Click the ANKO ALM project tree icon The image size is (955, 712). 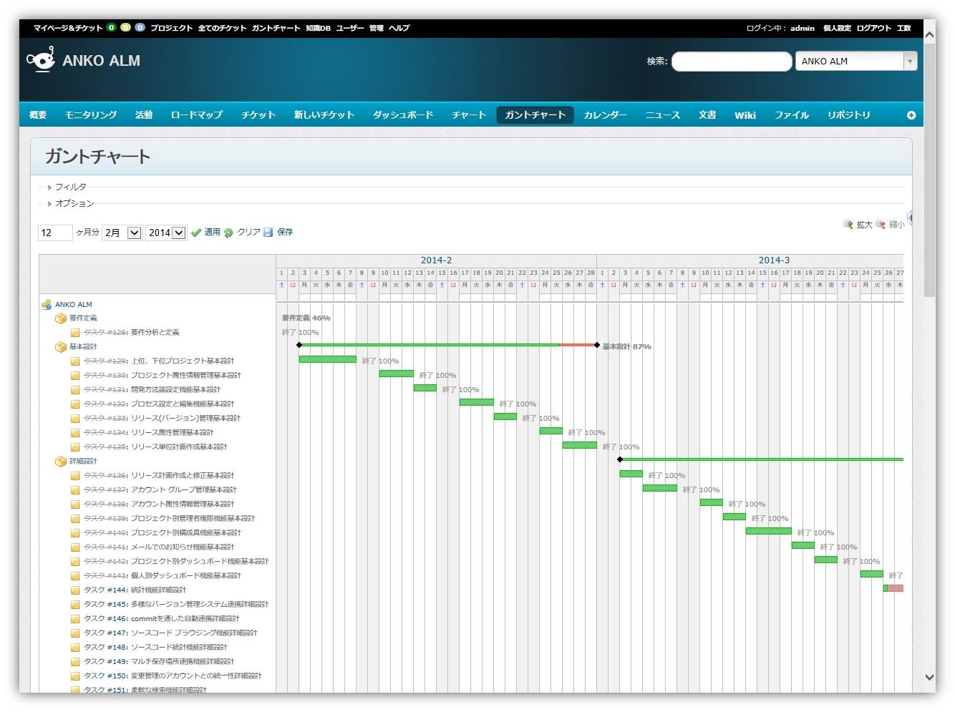[x=47, y=304]
